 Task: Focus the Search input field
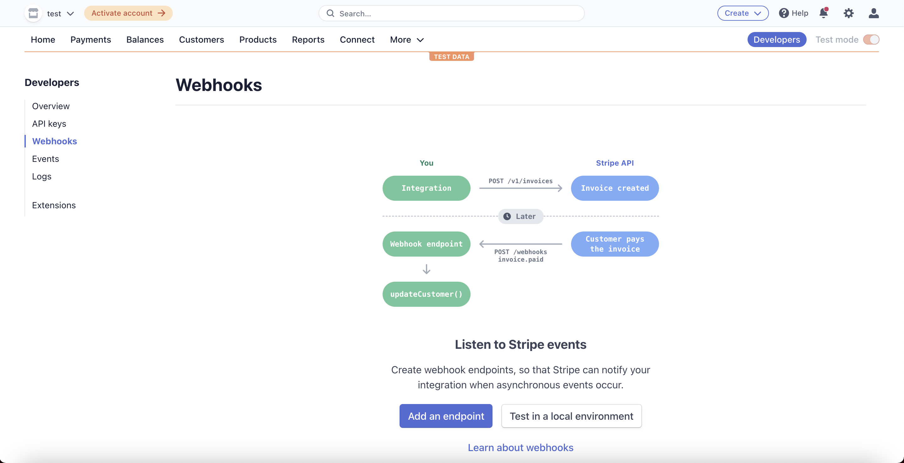click(x=456, y=13)
